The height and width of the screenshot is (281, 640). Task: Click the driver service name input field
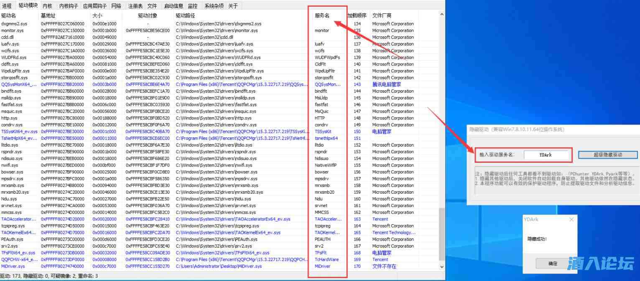[x=546, y=155]
